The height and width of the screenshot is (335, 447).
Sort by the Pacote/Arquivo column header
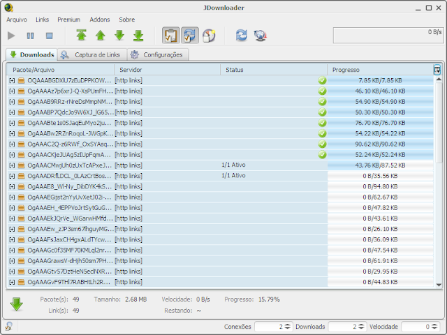tap(60, 70)
